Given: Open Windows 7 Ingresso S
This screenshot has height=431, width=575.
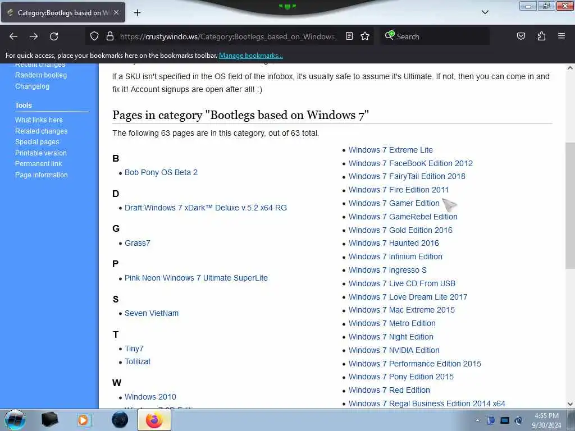Looking at the screenshot, I should click(387, 270).
